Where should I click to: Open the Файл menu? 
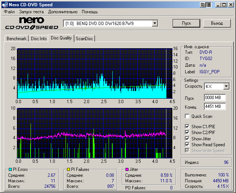tap(9, 12)
